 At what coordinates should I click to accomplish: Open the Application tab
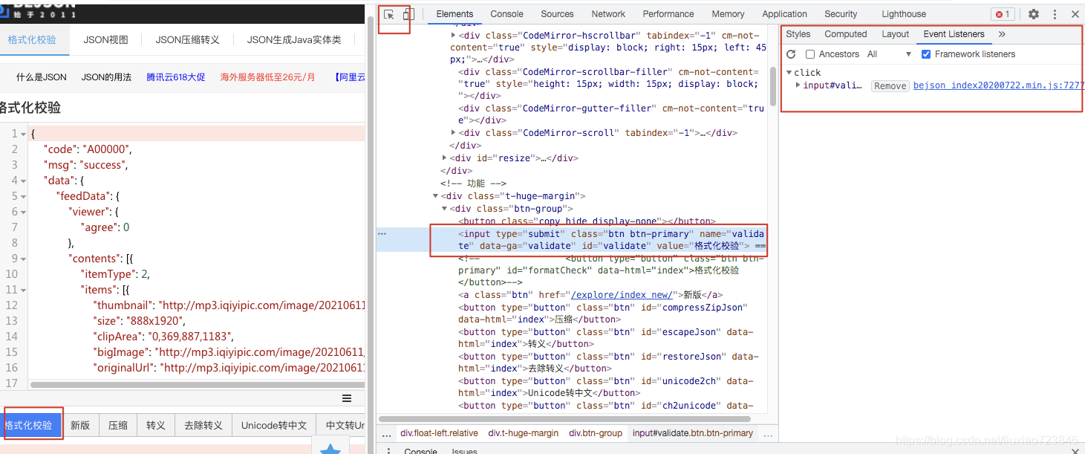784,14
